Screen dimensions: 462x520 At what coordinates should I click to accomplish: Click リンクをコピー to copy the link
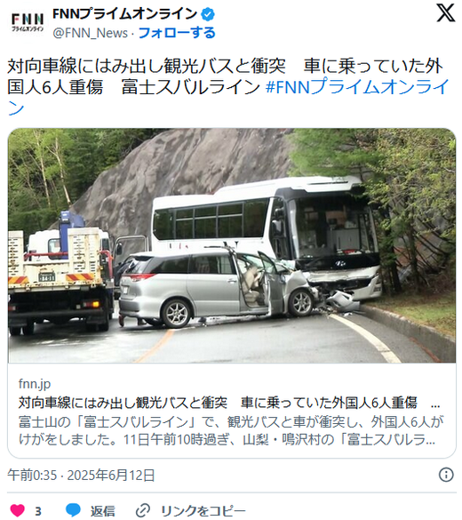pos(203,511)
